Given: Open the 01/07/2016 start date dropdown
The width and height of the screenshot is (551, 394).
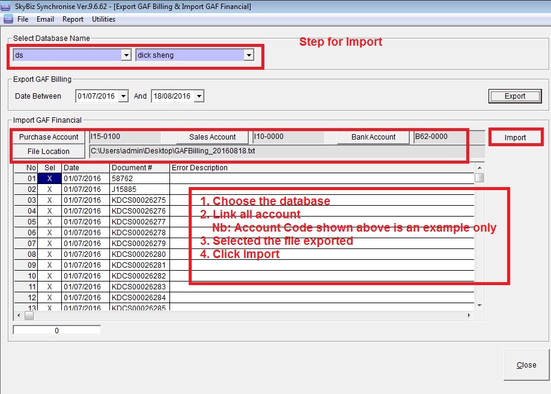Looking at the screenshot, I should click(123, 96).
